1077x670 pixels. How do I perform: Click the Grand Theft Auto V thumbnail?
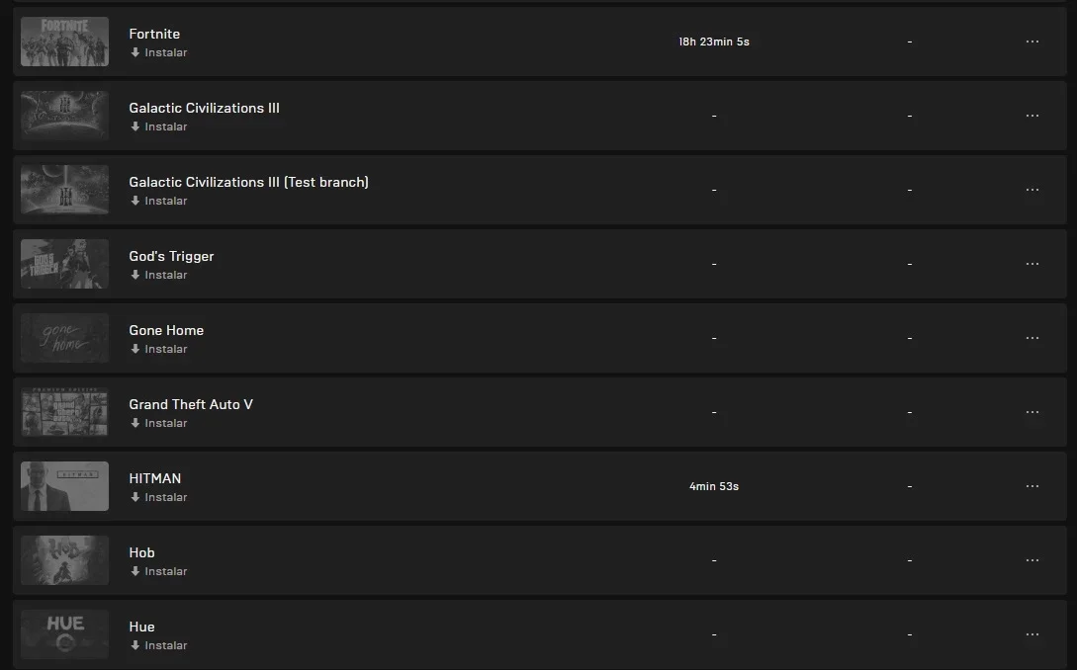click(64, 412)
